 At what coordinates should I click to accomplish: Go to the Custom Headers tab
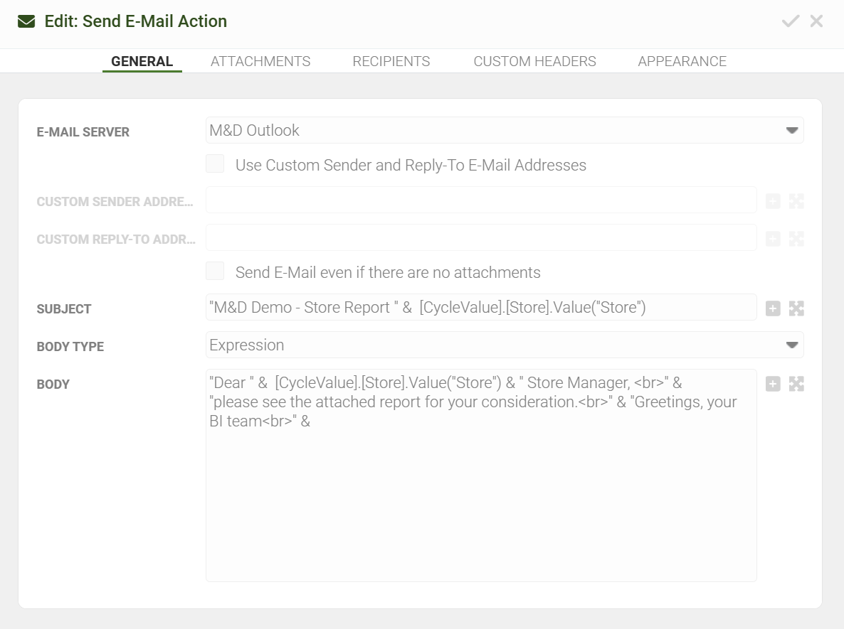(x=534, y=61)
